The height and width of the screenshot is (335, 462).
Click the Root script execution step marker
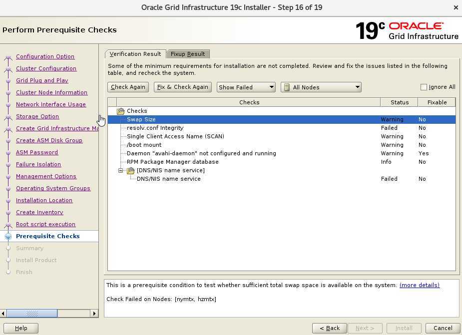[x=8, y=225]
